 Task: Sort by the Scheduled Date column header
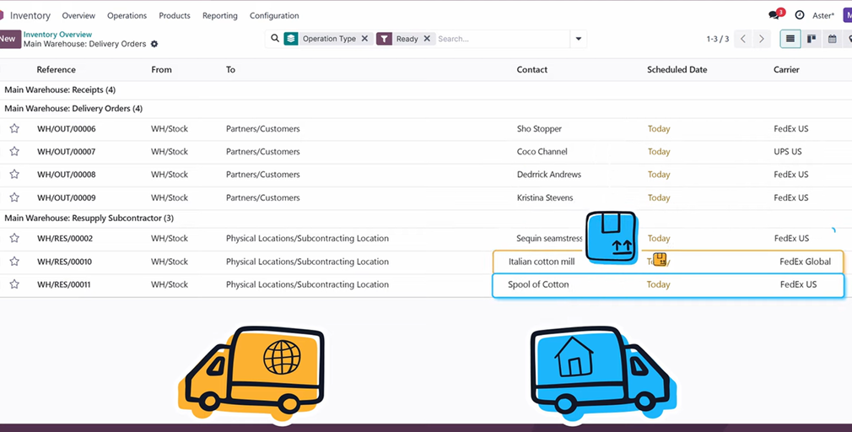tap(677, 69)
